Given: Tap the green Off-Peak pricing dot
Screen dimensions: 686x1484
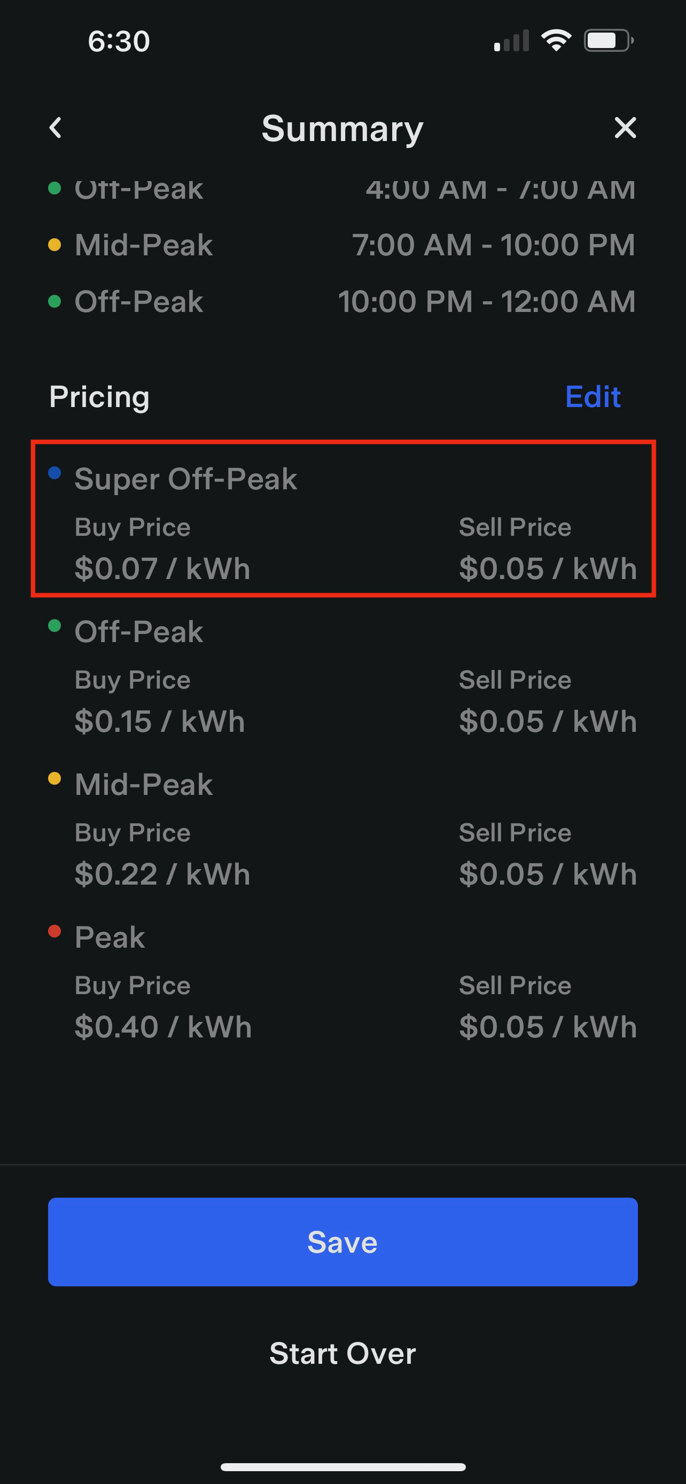Looking at the screenshot, I should (x=54, y=626).
